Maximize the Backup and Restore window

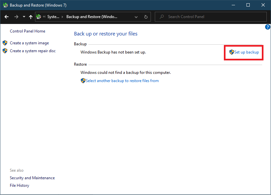pyautogui.click(x=248, y=5)
